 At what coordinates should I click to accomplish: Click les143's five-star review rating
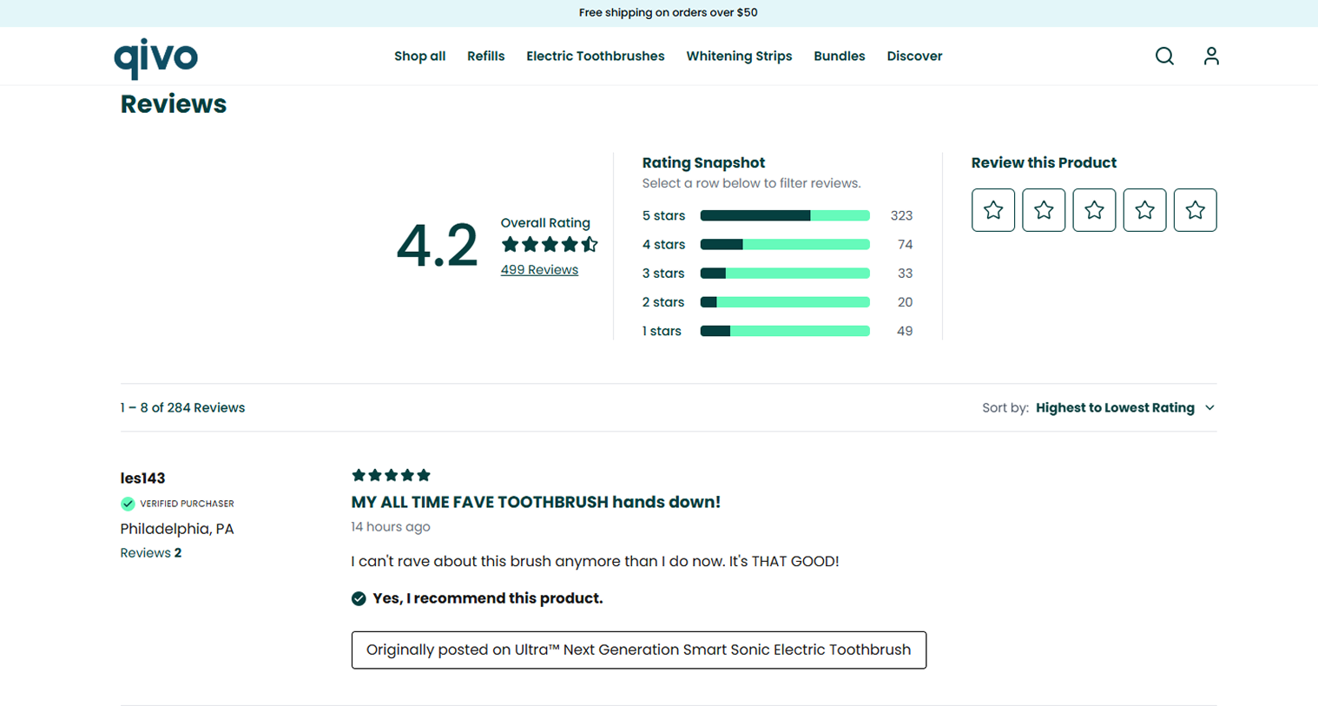tap(391, 475)
